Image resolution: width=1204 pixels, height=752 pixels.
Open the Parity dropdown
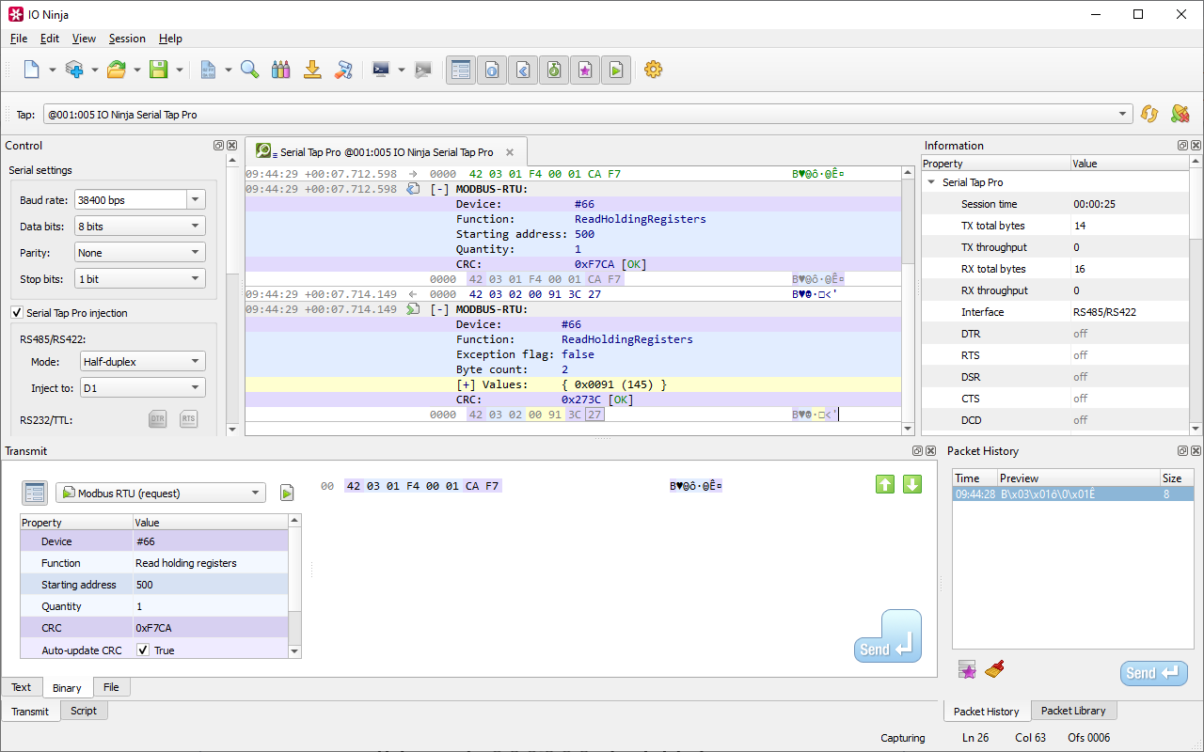tap(139, 252)
